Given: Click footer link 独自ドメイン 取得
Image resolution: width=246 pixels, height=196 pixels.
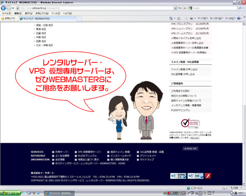Looking at the screenshot, I should click(x=120, y=152).
